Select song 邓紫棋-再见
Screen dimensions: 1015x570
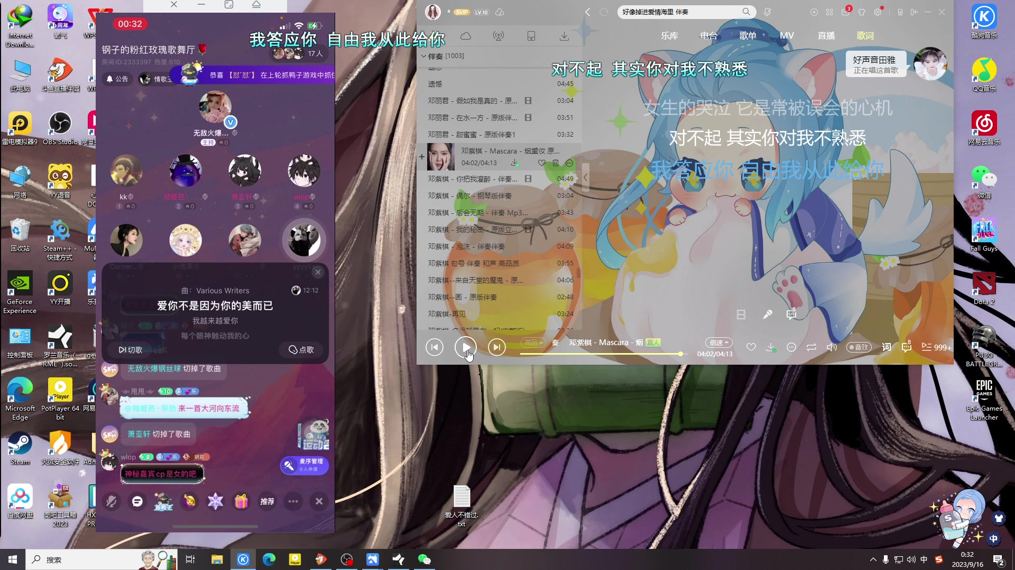[500, 313]
